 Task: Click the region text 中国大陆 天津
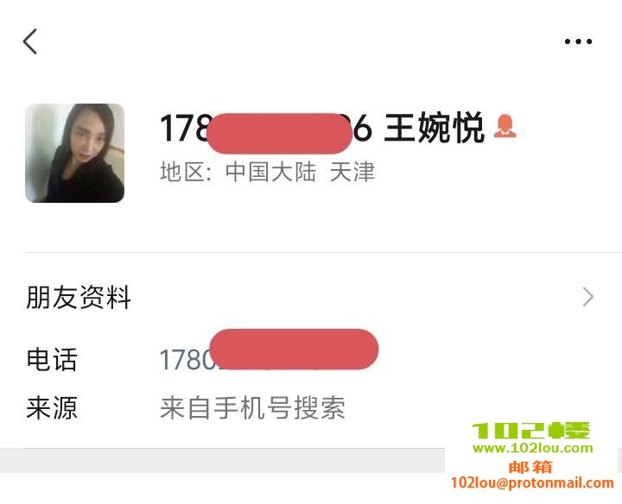click(301, 172)
